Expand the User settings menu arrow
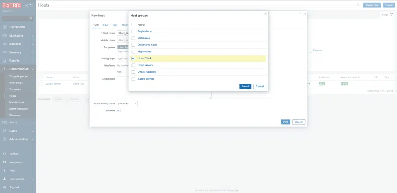The height and width of the screenshot is (193, 397). coord(33,179)
